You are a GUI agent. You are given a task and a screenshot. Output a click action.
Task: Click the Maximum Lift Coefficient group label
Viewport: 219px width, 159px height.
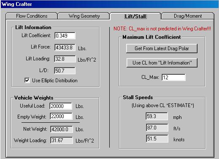151,37
